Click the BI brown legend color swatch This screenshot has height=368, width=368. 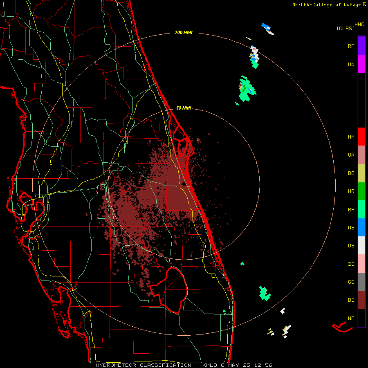(361, 300)
